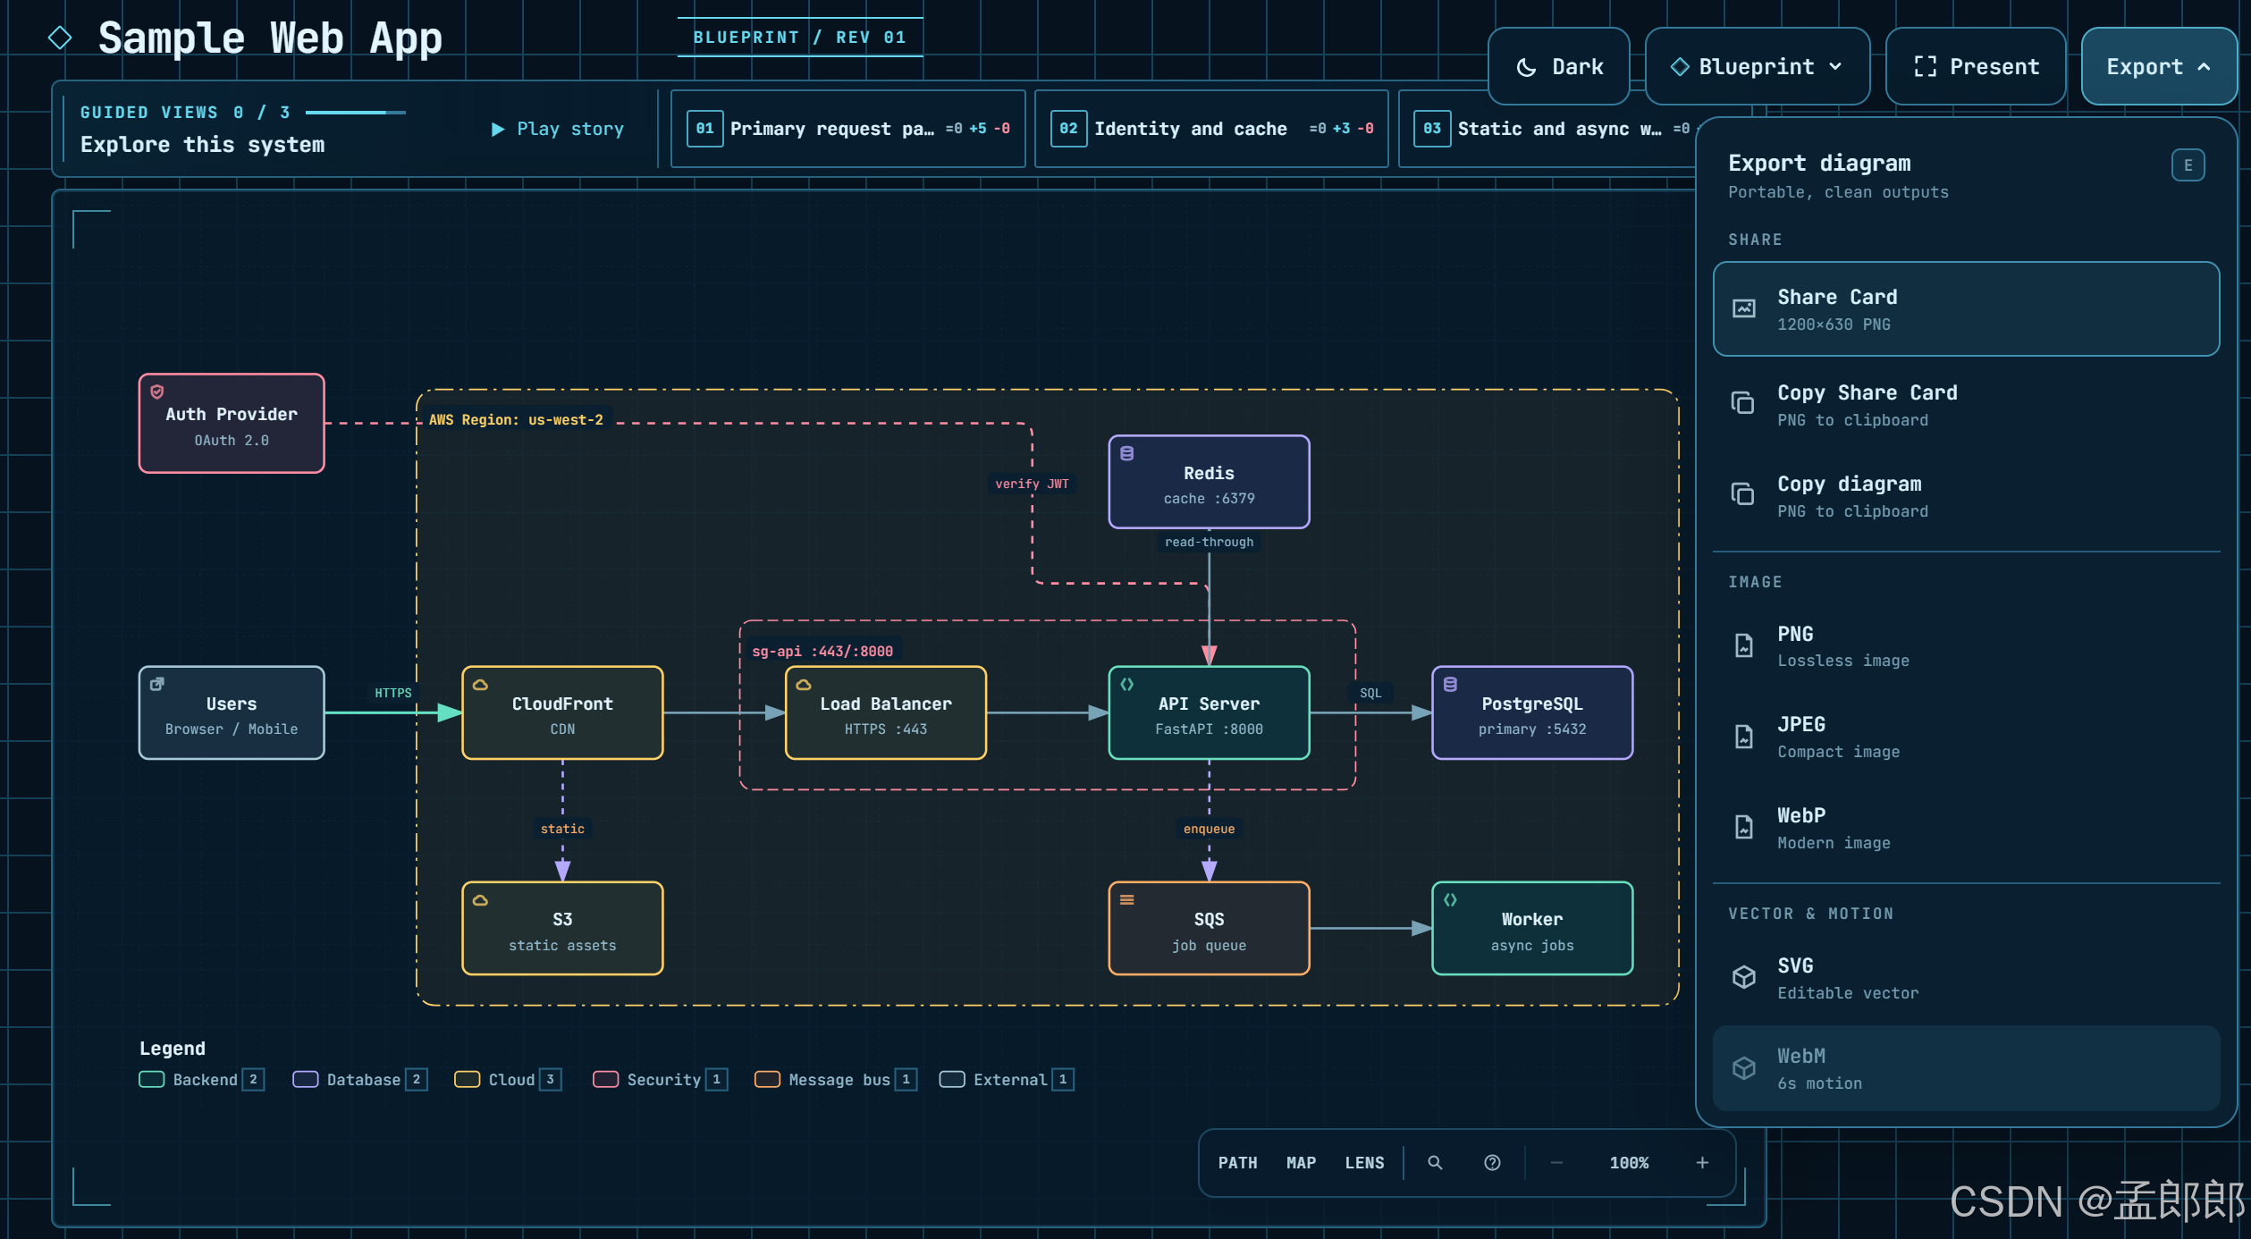Click the Copy diagram clipboard icon

pos(1743,495)
